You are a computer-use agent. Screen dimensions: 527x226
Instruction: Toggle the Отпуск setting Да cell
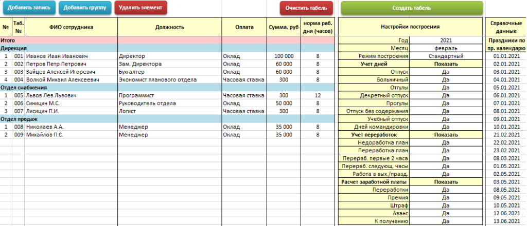click(446, 72)
